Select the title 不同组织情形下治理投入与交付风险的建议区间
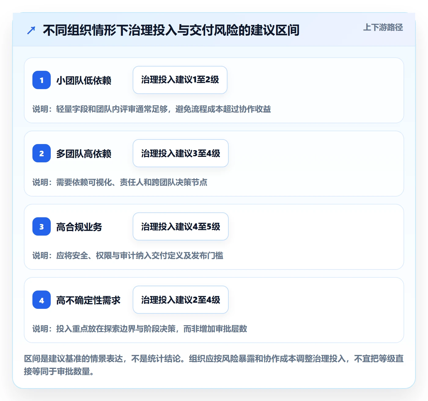The height and width of the screenshot is (401, 428). (x=171, y=30)
